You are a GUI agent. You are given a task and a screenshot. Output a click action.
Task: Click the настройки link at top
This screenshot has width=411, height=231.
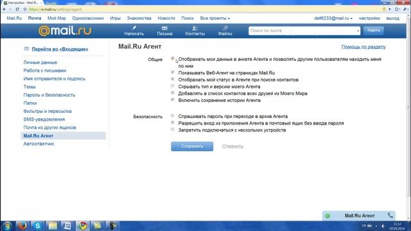[x=369, y=19]
